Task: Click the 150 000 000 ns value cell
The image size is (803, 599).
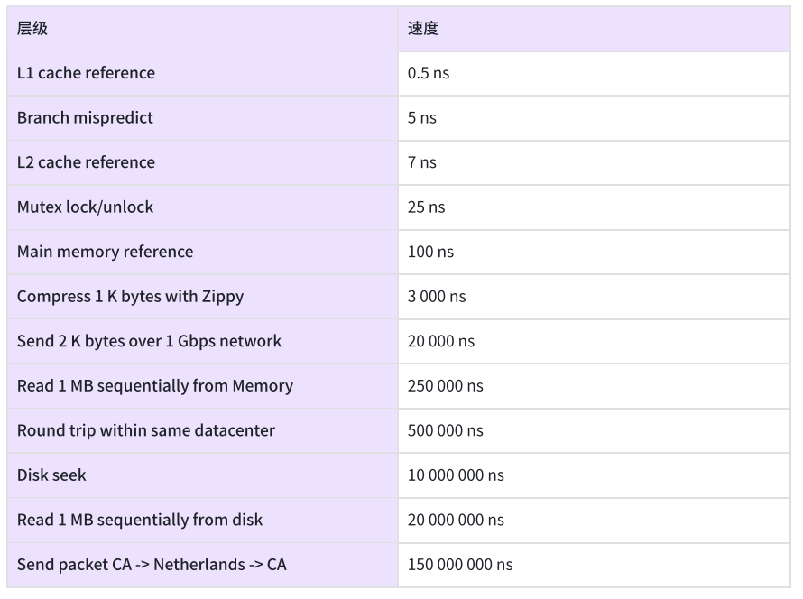Action: click(594, 565)
